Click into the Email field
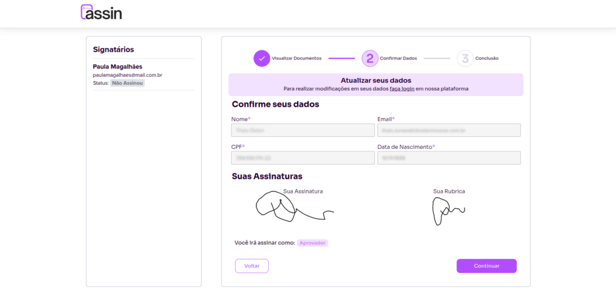 [449, 130]
